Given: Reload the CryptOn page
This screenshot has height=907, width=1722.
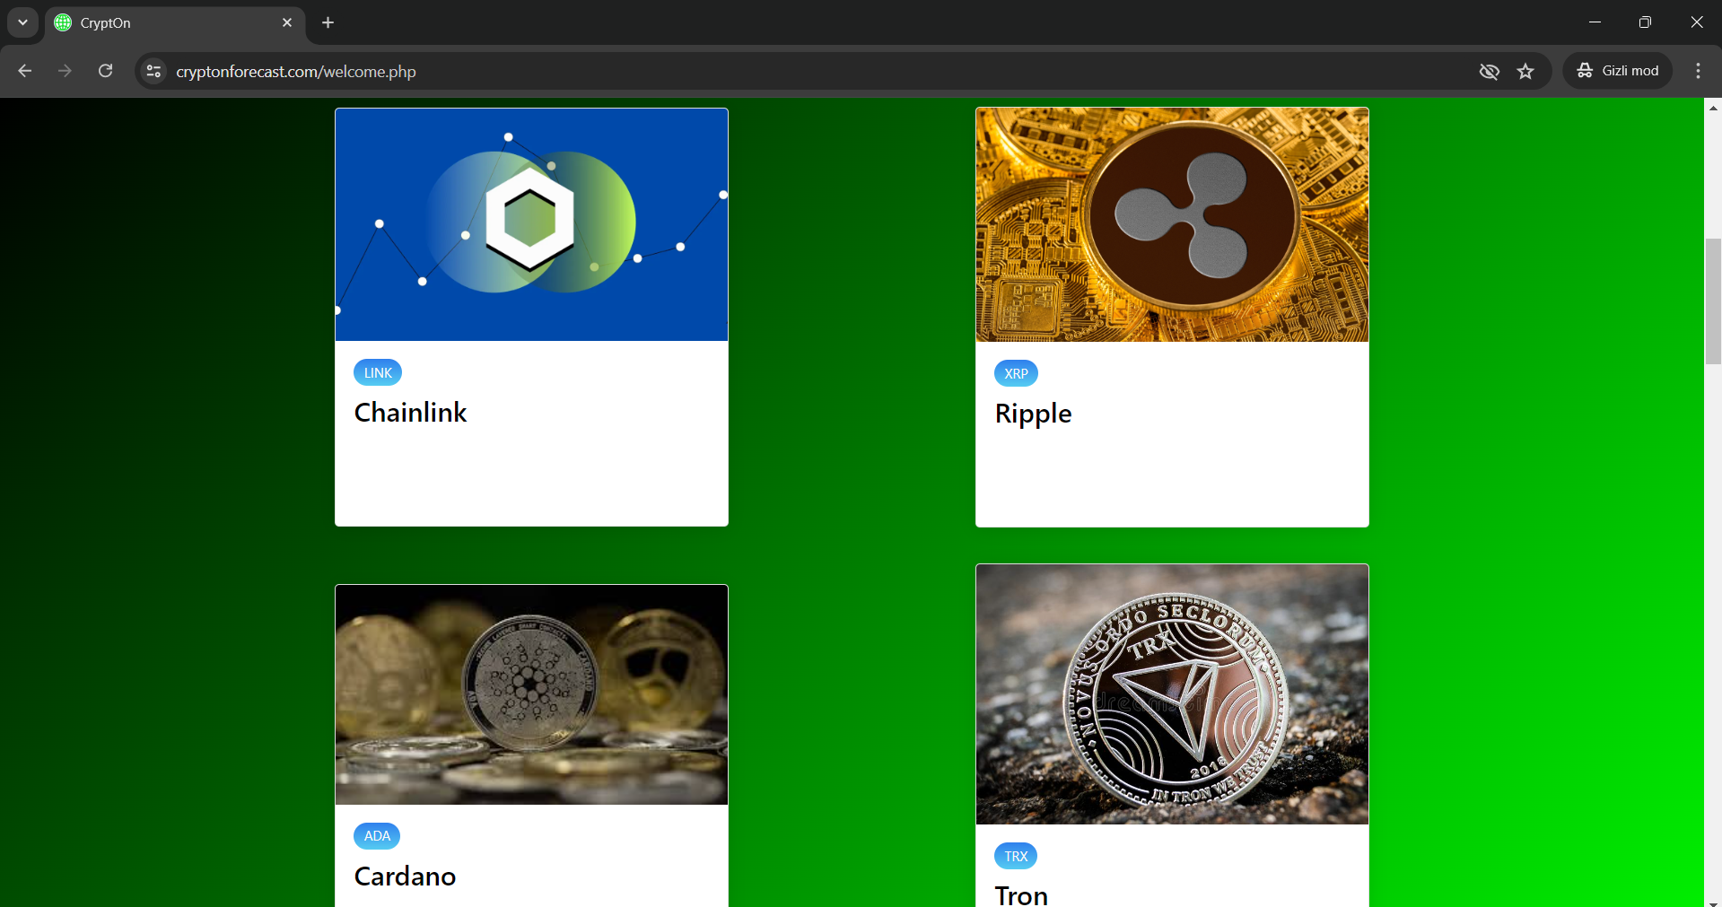Looking at the screenshot, I should coord(105,71).
